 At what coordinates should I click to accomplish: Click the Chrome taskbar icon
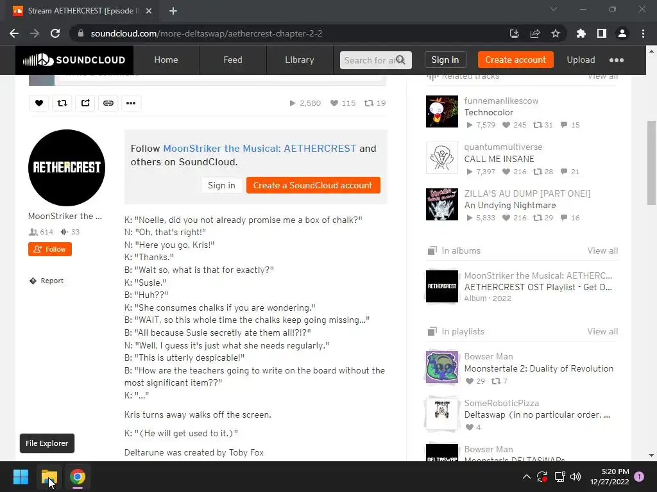[x=78, y=477]
